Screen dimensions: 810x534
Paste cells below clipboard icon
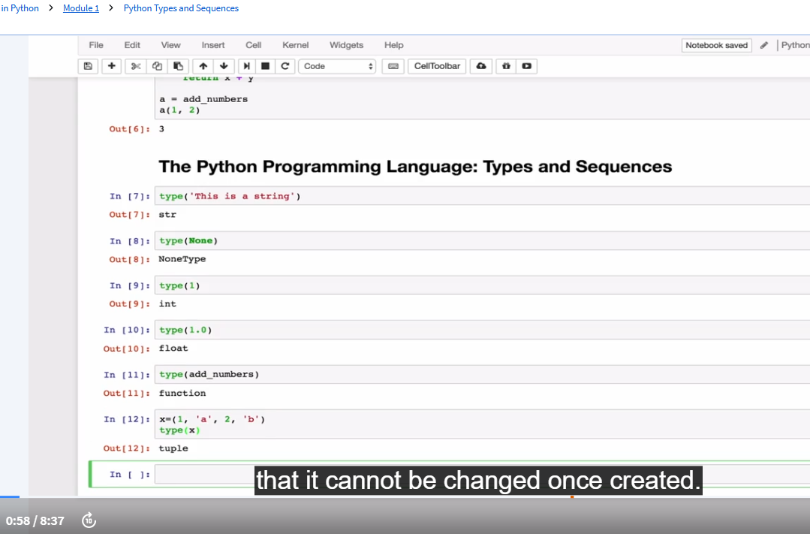click(x=178, y=66)
